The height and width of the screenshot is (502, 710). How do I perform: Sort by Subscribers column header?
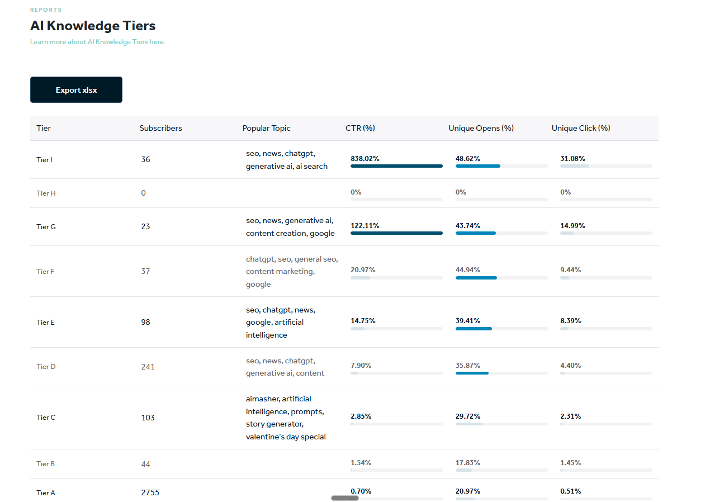click(x=160, y=128)
